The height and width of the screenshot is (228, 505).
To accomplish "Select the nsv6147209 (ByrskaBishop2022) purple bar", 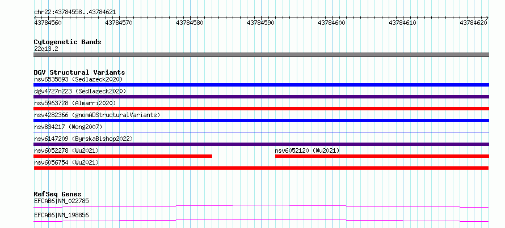I will coord(261,144).
